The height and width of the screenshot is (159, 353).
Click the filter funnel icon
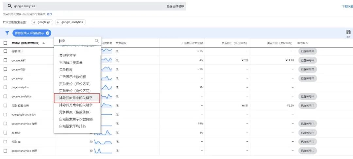click(x=7, y=33)
